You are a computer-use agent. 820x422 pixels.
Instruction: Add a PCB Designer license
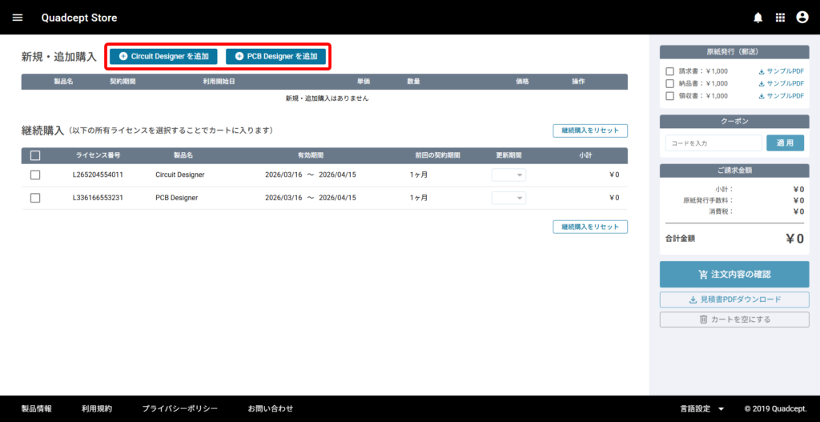click(x=277, y=56)
